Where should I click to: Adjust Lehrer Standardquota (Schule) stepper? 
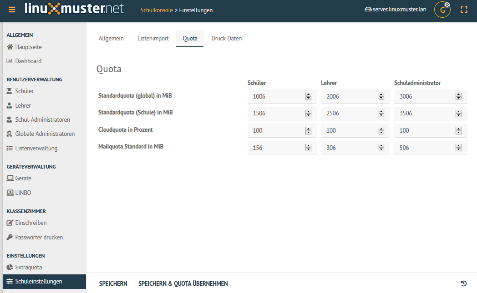pyautogui.click(x=381, y=113)
